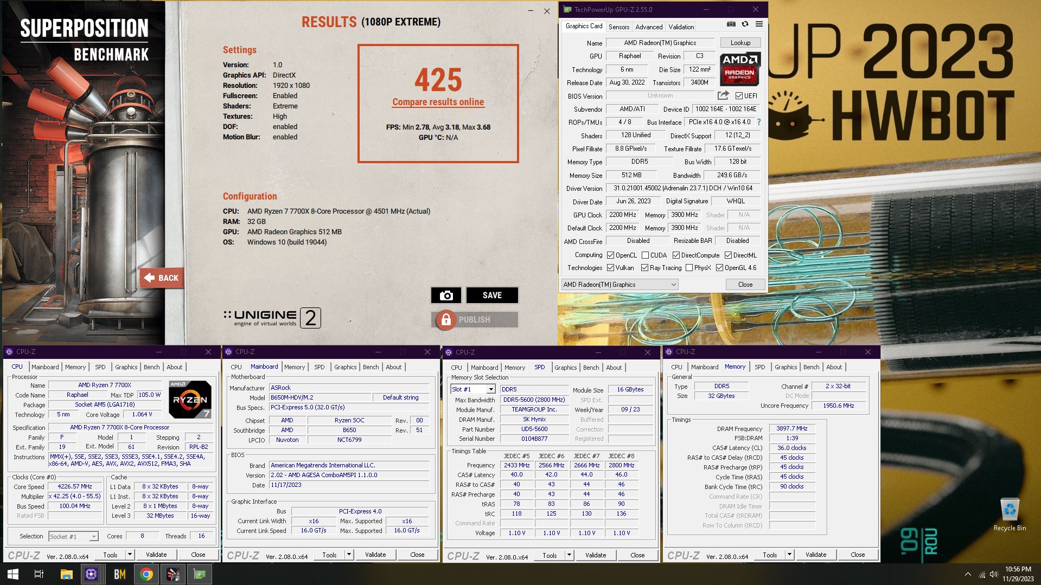Open the BM benchmark app on the taskbar
This screenshot has width=1041, height=585.
point(119,574)
